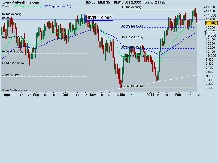Viewport: 218px width, 163px height.
Task: Click the 9.774,8 (50,00%) Fibonacci label
Action: (13, 63)
